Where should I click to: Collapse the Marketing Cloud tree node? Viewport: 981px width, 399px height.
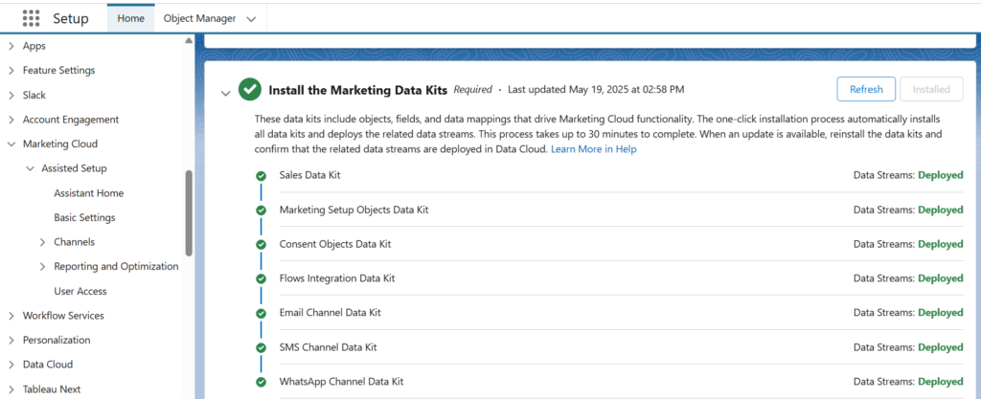[x=11, y=144]
